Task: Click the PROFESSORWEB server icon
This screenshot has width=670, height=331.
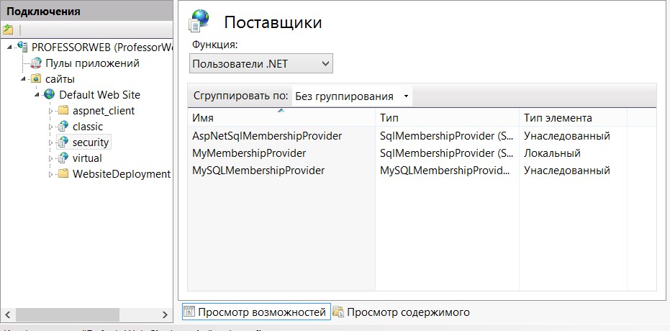Action: (22, 47)
